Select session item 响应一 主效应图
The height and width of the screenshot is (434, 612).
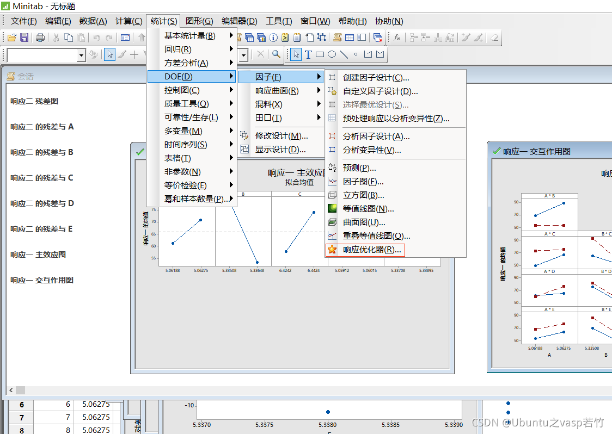point(38,255)
